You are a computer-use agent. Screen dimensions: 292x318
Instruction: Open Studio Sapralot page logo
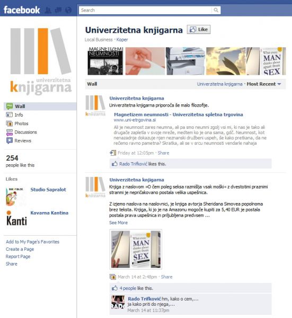[x=16, y=197]
